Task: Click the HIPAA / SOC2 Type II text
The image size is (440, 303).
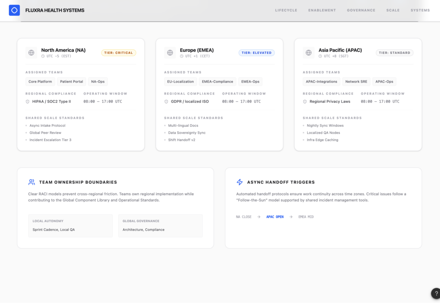Action: tap(52, 101)
